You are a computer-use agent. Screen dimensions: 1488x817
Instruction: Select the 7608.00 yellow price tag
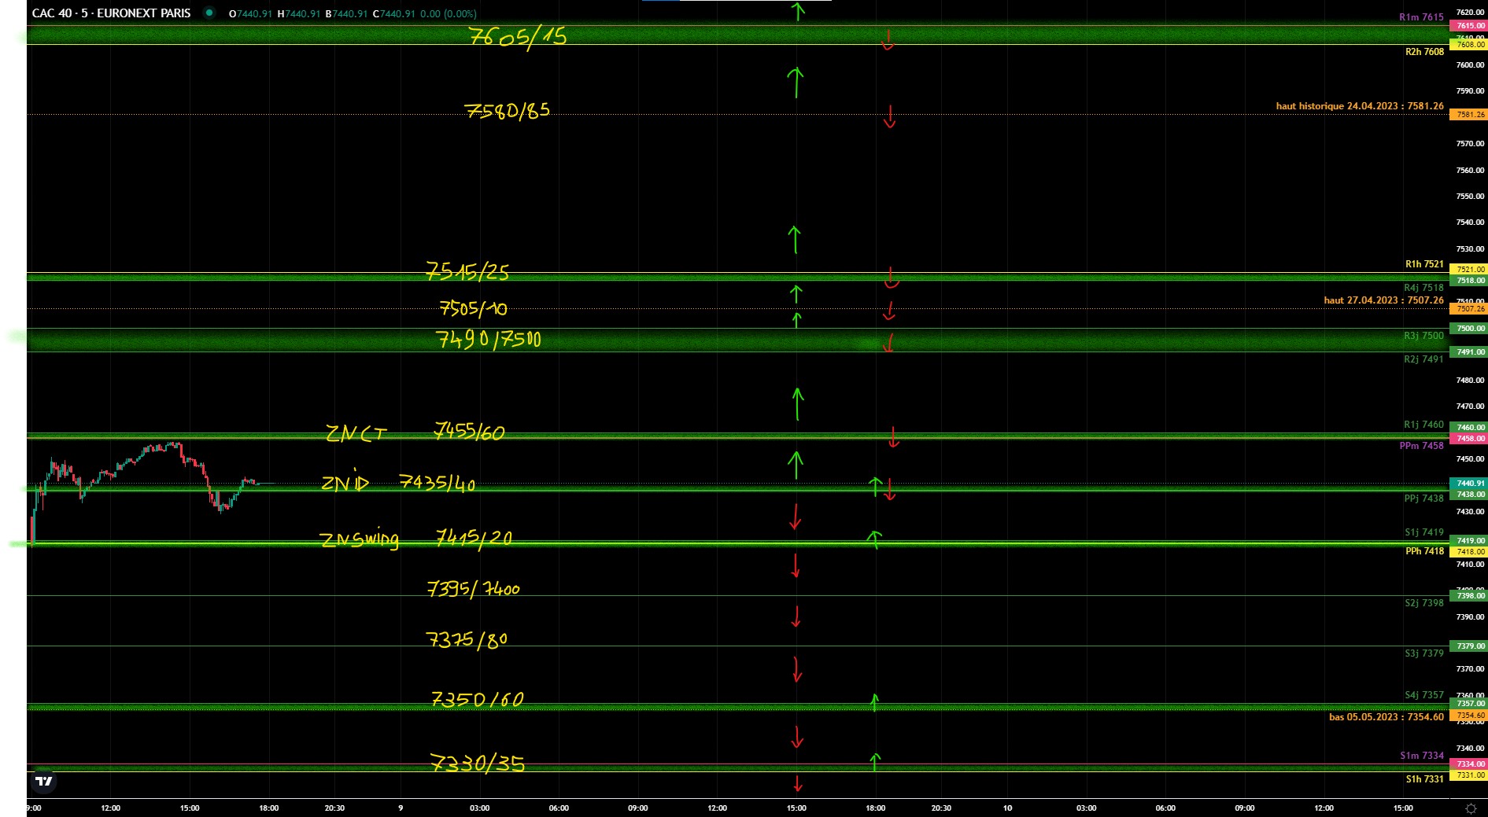click(1468, 45)
